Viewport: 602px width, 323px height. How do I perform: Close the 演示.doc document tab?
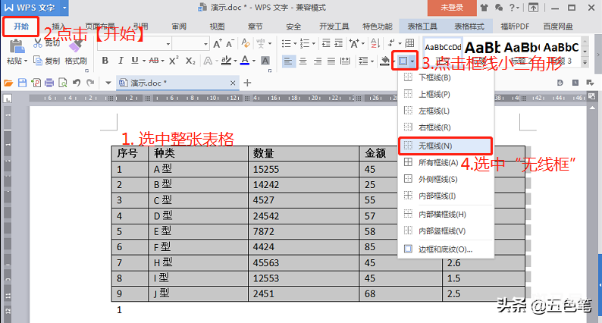[233, 83]
